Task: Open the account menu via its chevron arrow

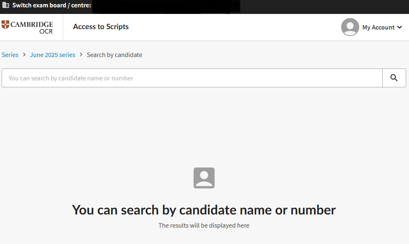Action: 400,27
